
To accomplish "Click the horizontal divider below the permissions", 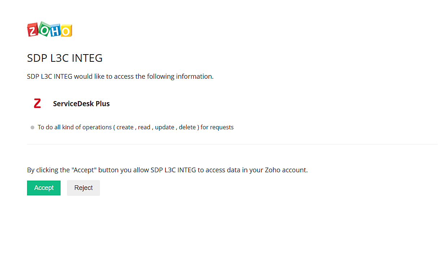I will (231, 144).
